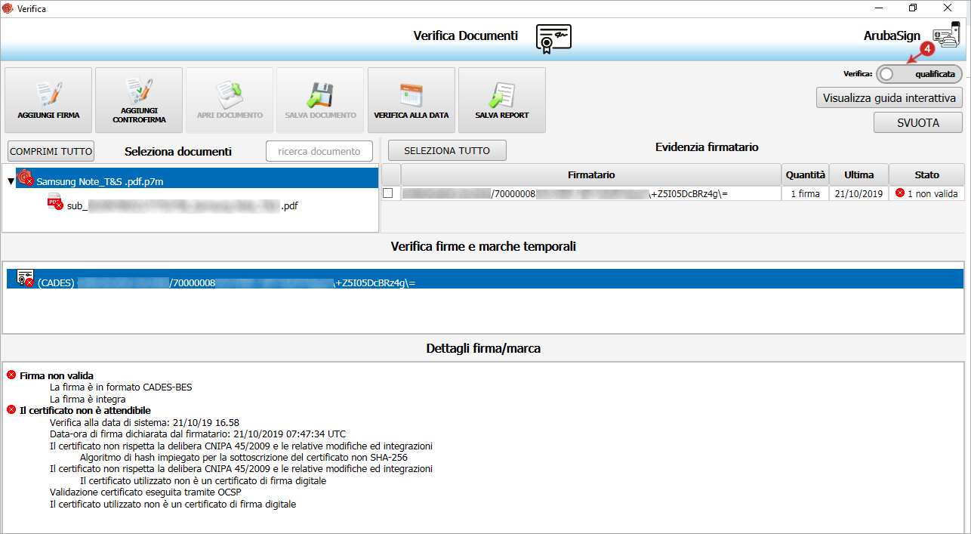971x534 pixels.
Task: Click the SALVA REPORT toolbar button
Action: click(502, 100)
